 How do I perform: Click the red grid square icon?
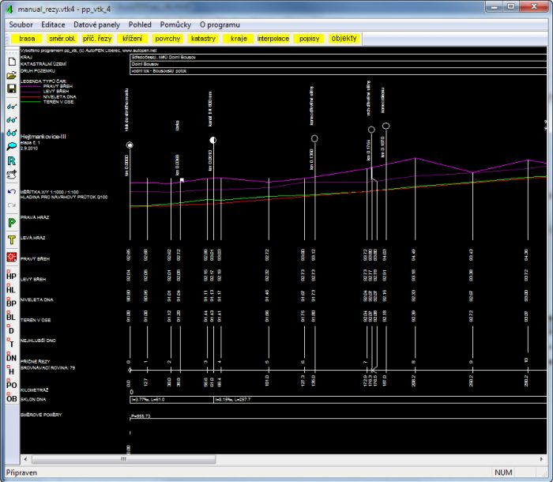pyautogui.click(x=12, y=257)
